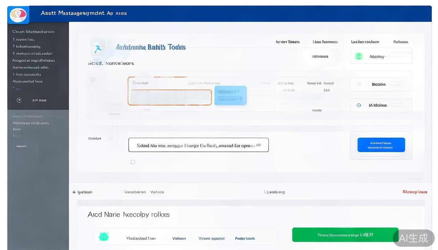Click the green circle icon next to Aecñoy

[x=359, y=56]
